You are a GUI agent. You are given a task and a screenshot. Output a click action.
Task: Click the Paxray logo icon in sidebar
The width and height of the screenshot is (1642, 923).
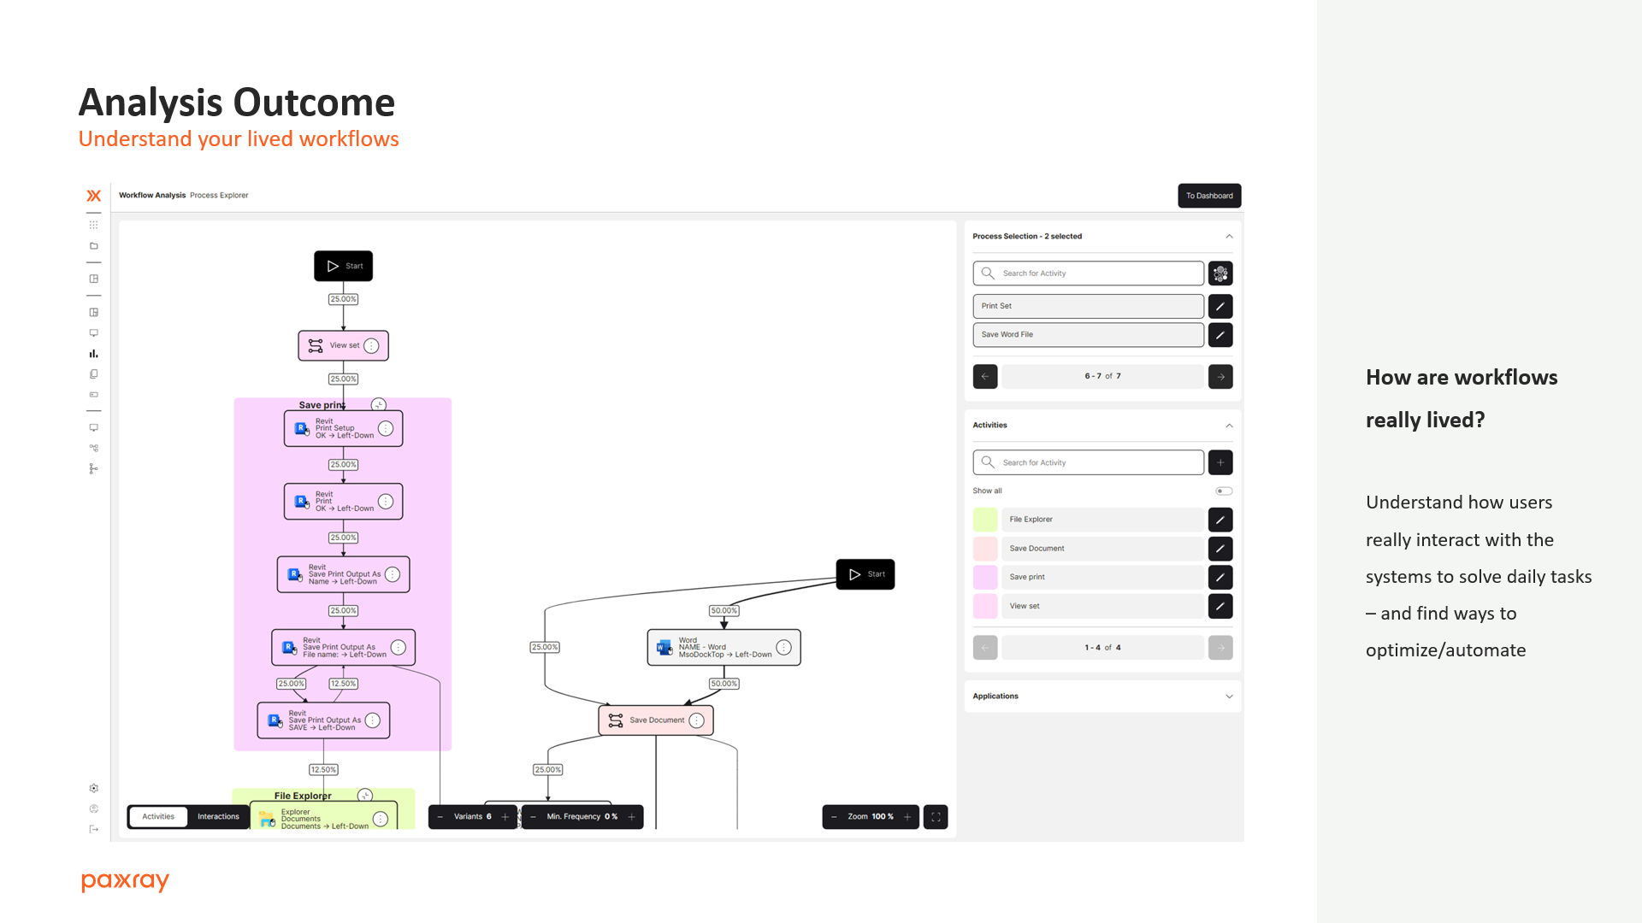pyautogui.click(x=94, y=196)
